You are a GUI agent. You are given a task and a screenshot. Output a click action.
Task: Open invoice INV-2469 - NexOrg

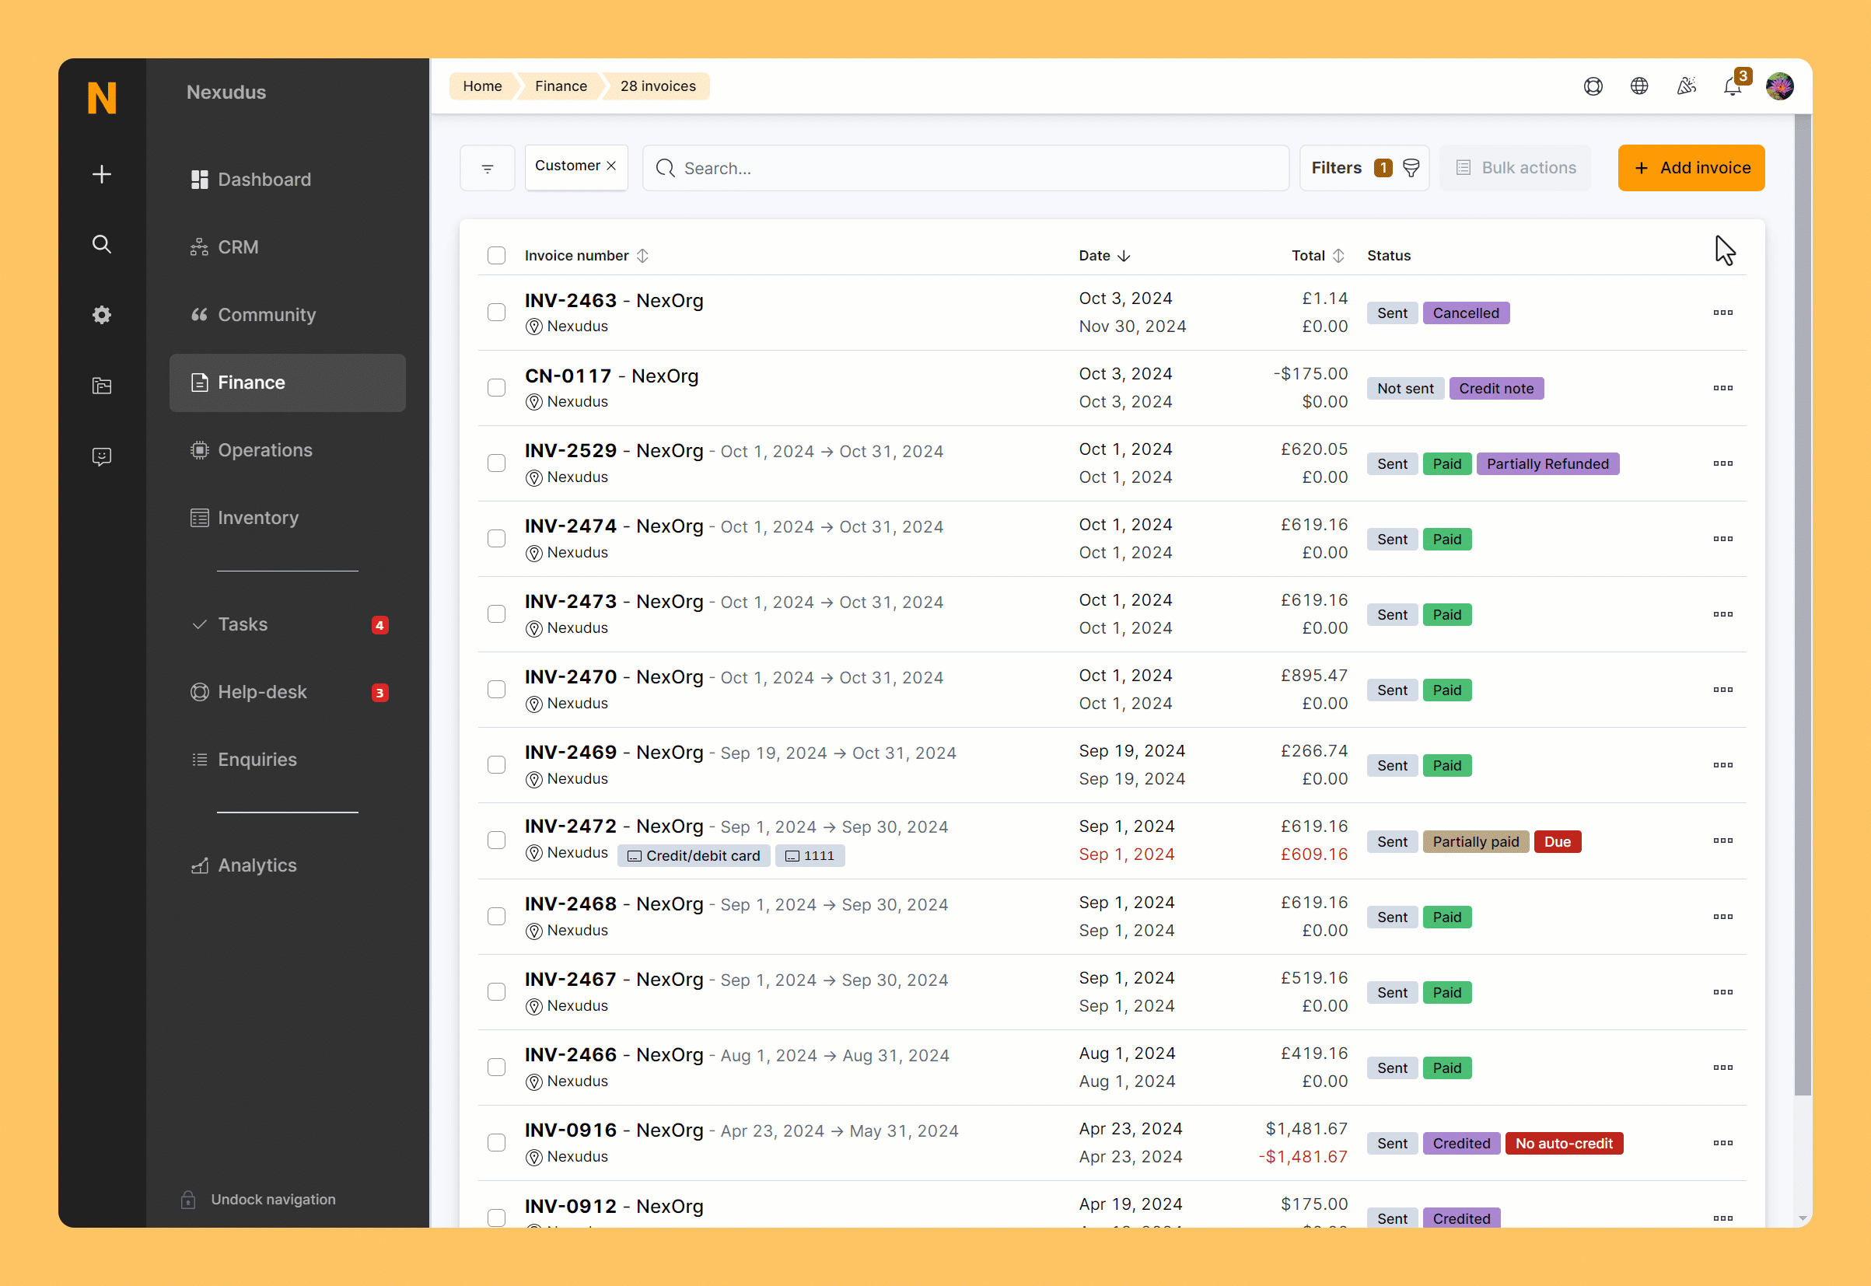coord(614,753)
